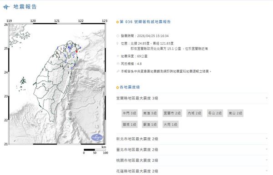Click the clock icon beside 發震時間
Viewport: 273px width, 175px height.
click(x=118, y=36)
